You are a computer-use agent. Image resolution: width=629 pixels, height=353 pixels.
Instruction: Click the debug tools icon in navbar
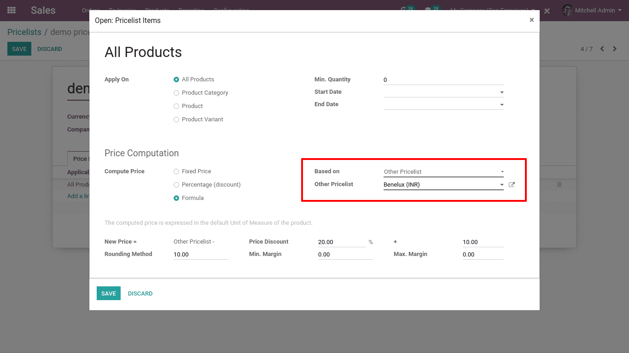[x=547, y=11]
